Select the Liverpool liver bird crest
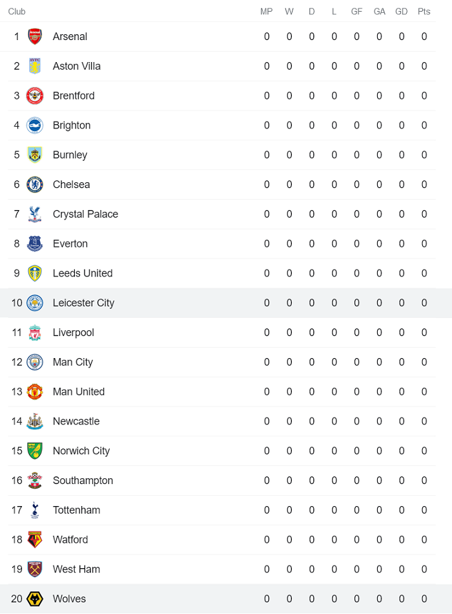 (x=34, y=332)
